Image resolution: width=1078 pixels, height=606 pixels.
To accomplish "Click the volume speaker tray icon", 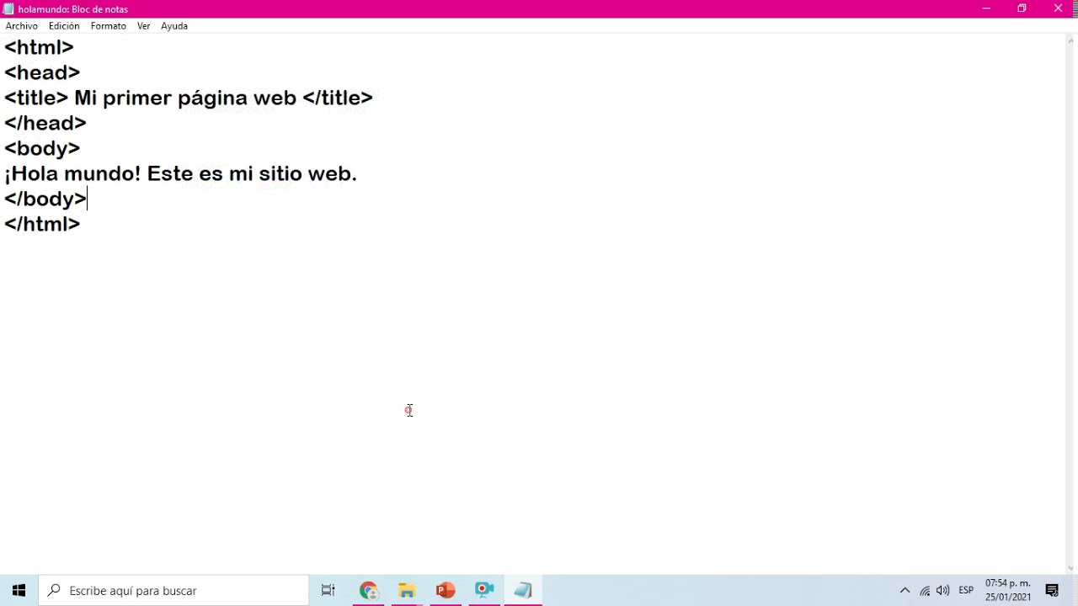I will [942, 591].
